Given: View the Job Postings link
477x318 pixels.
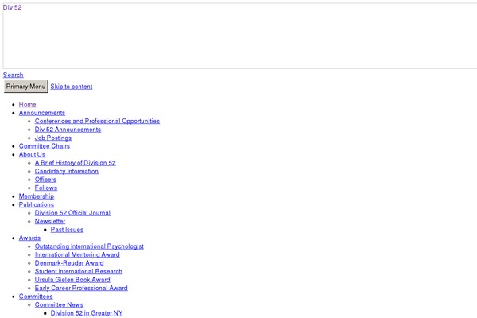Looking at the screenshot, I should tap(53, 138).
